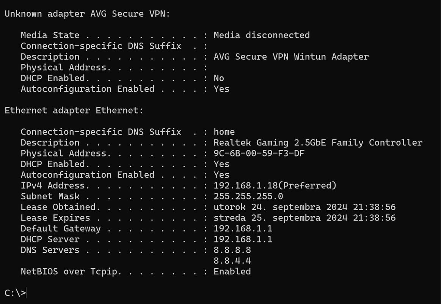Click the primary DNS server 8.8.8.8
This screenshot has height=304, width=441.
pyautogui.click(x=232, y=250)
